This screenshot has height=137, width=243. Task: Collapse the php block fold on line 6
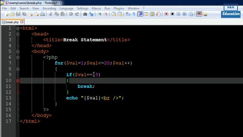18,57
